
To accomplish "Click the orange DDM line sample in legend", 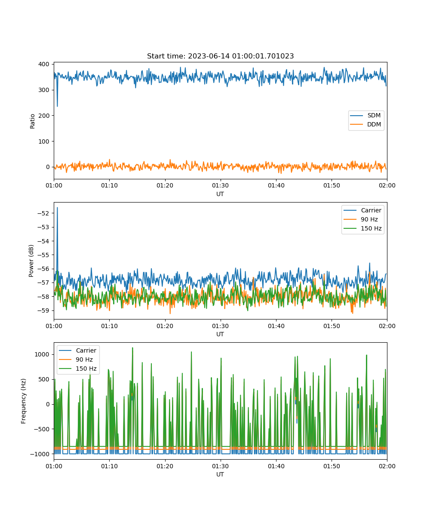I will point(356,125).
